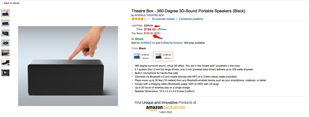This screenshot has width=309, height=117.
Task: Select the first product image thumbnail
Action: pyautogui.click(x=5, y=13)
